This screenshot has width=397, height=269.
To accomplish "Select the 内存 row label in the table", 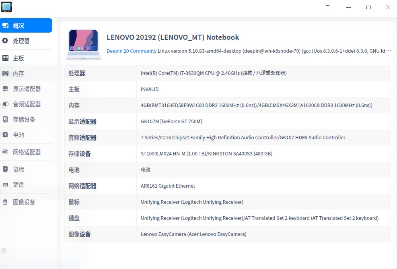I will [x=74, y=105].
